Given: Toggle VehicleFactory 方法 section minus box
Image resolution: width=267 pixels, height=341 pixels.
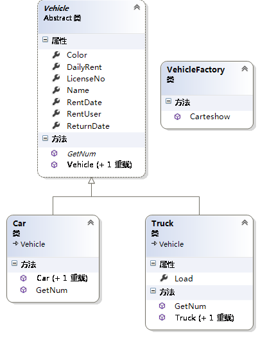Looking at the screenshot, I should 168,101.
